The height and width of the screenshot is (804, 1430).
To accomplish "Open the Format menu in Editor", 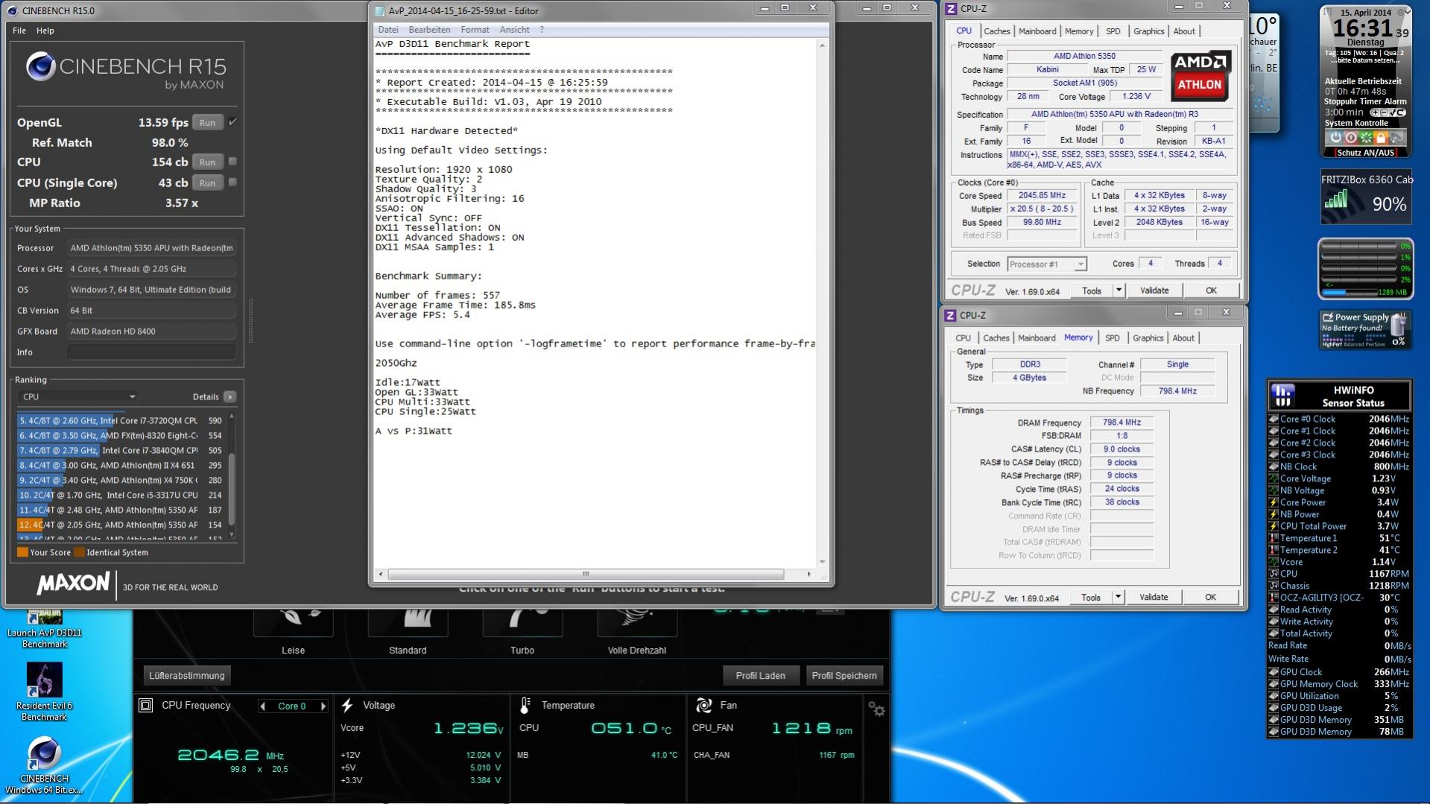I will 475,30.
